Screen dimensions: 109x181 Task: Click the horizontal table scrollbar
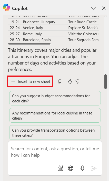29,44
